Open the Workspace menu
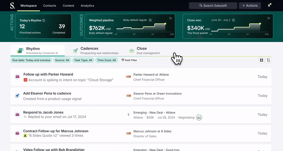This screenshot has width=283, height=151. tap(28, 6)
